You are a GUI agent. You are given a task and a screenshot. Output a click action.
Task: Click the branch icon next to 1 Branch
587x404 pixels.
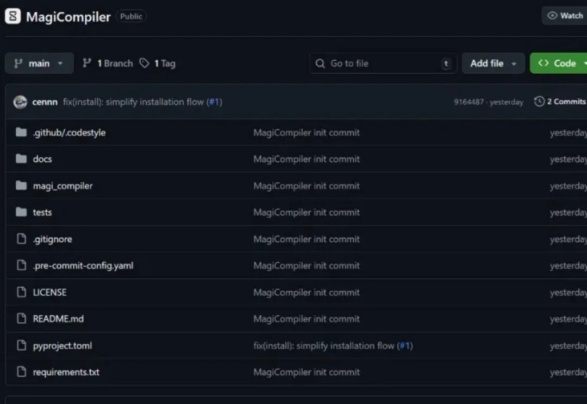point(87,64)
